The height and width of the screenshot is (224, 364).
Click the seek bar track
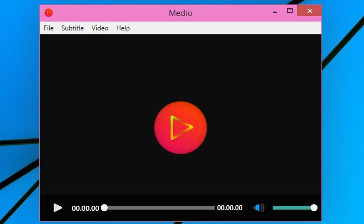click(160, 208)
